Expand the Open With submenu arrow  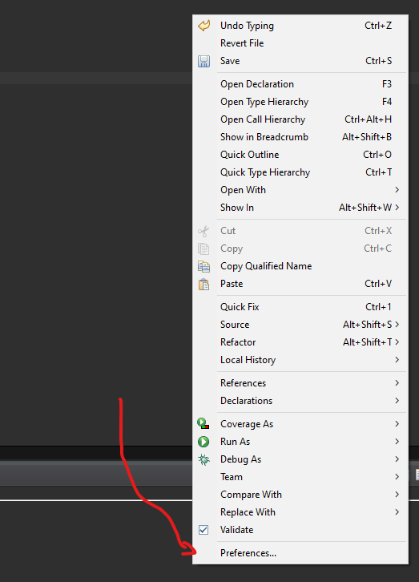click(397, 190)
